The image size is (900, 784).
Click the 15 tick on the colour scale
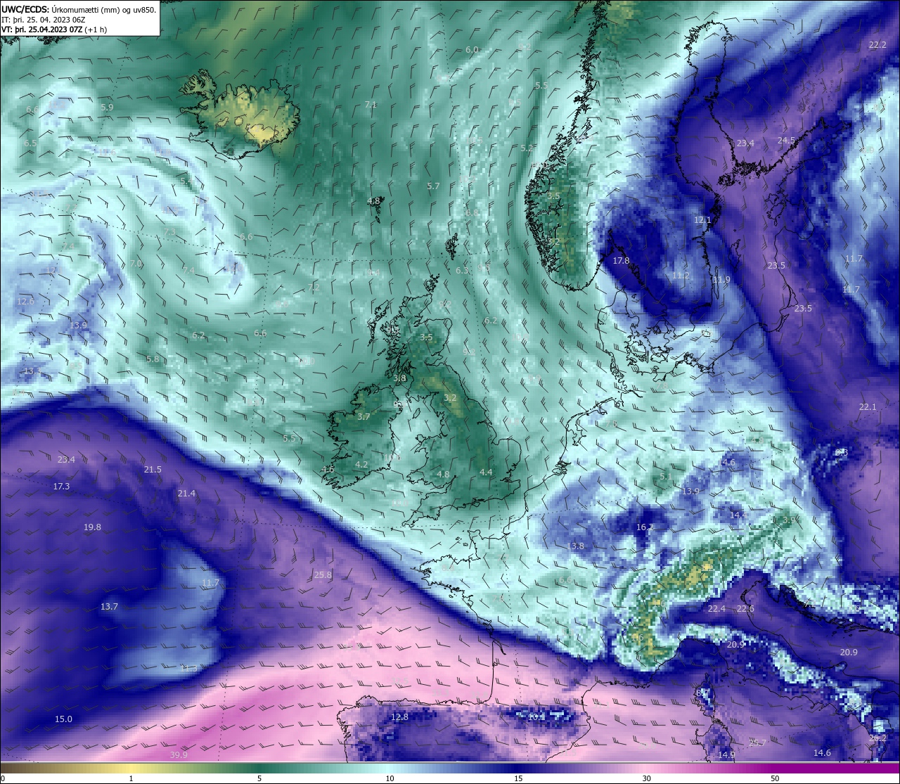click(x=517, y=778)
